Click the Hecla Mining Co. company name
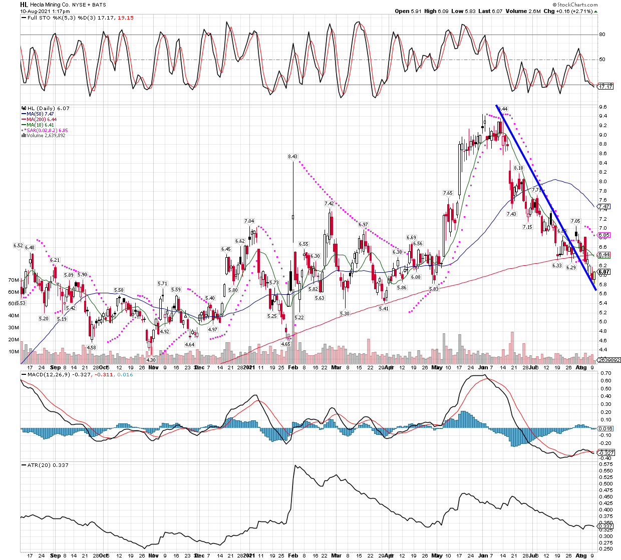This screenshot has width=621, height=560. click(x=49, y=5)
